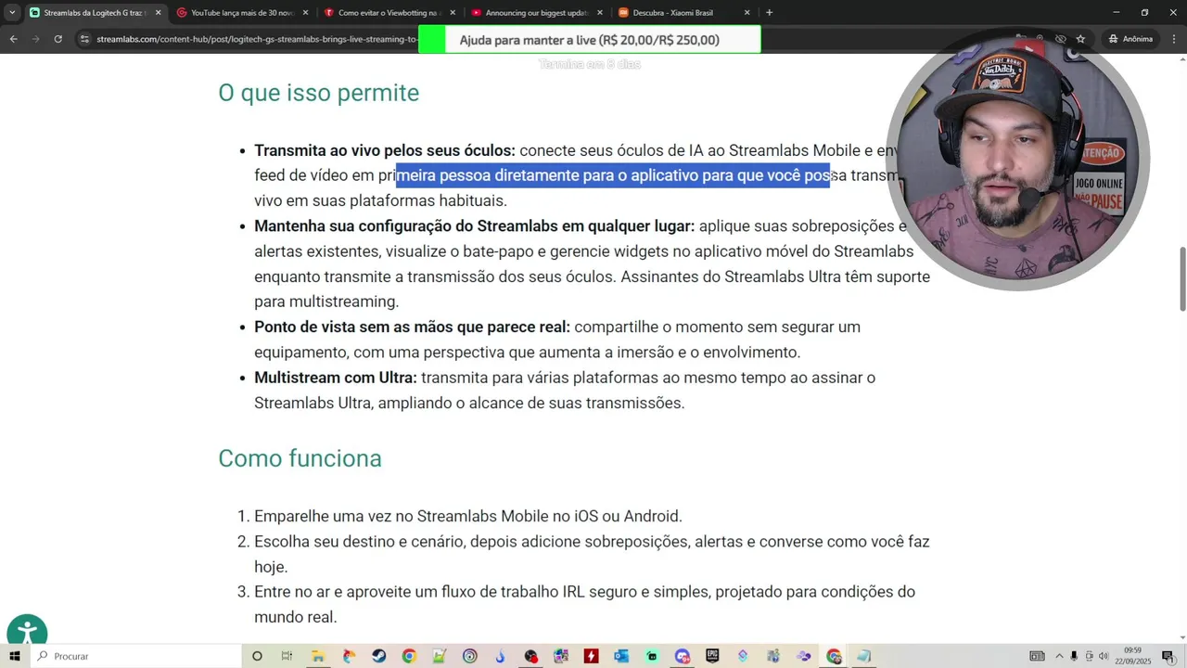Click the volume speaker tray icon
Image resolution: width=1187 pixels, height=668 pixels.
[x=1103, y=656]
